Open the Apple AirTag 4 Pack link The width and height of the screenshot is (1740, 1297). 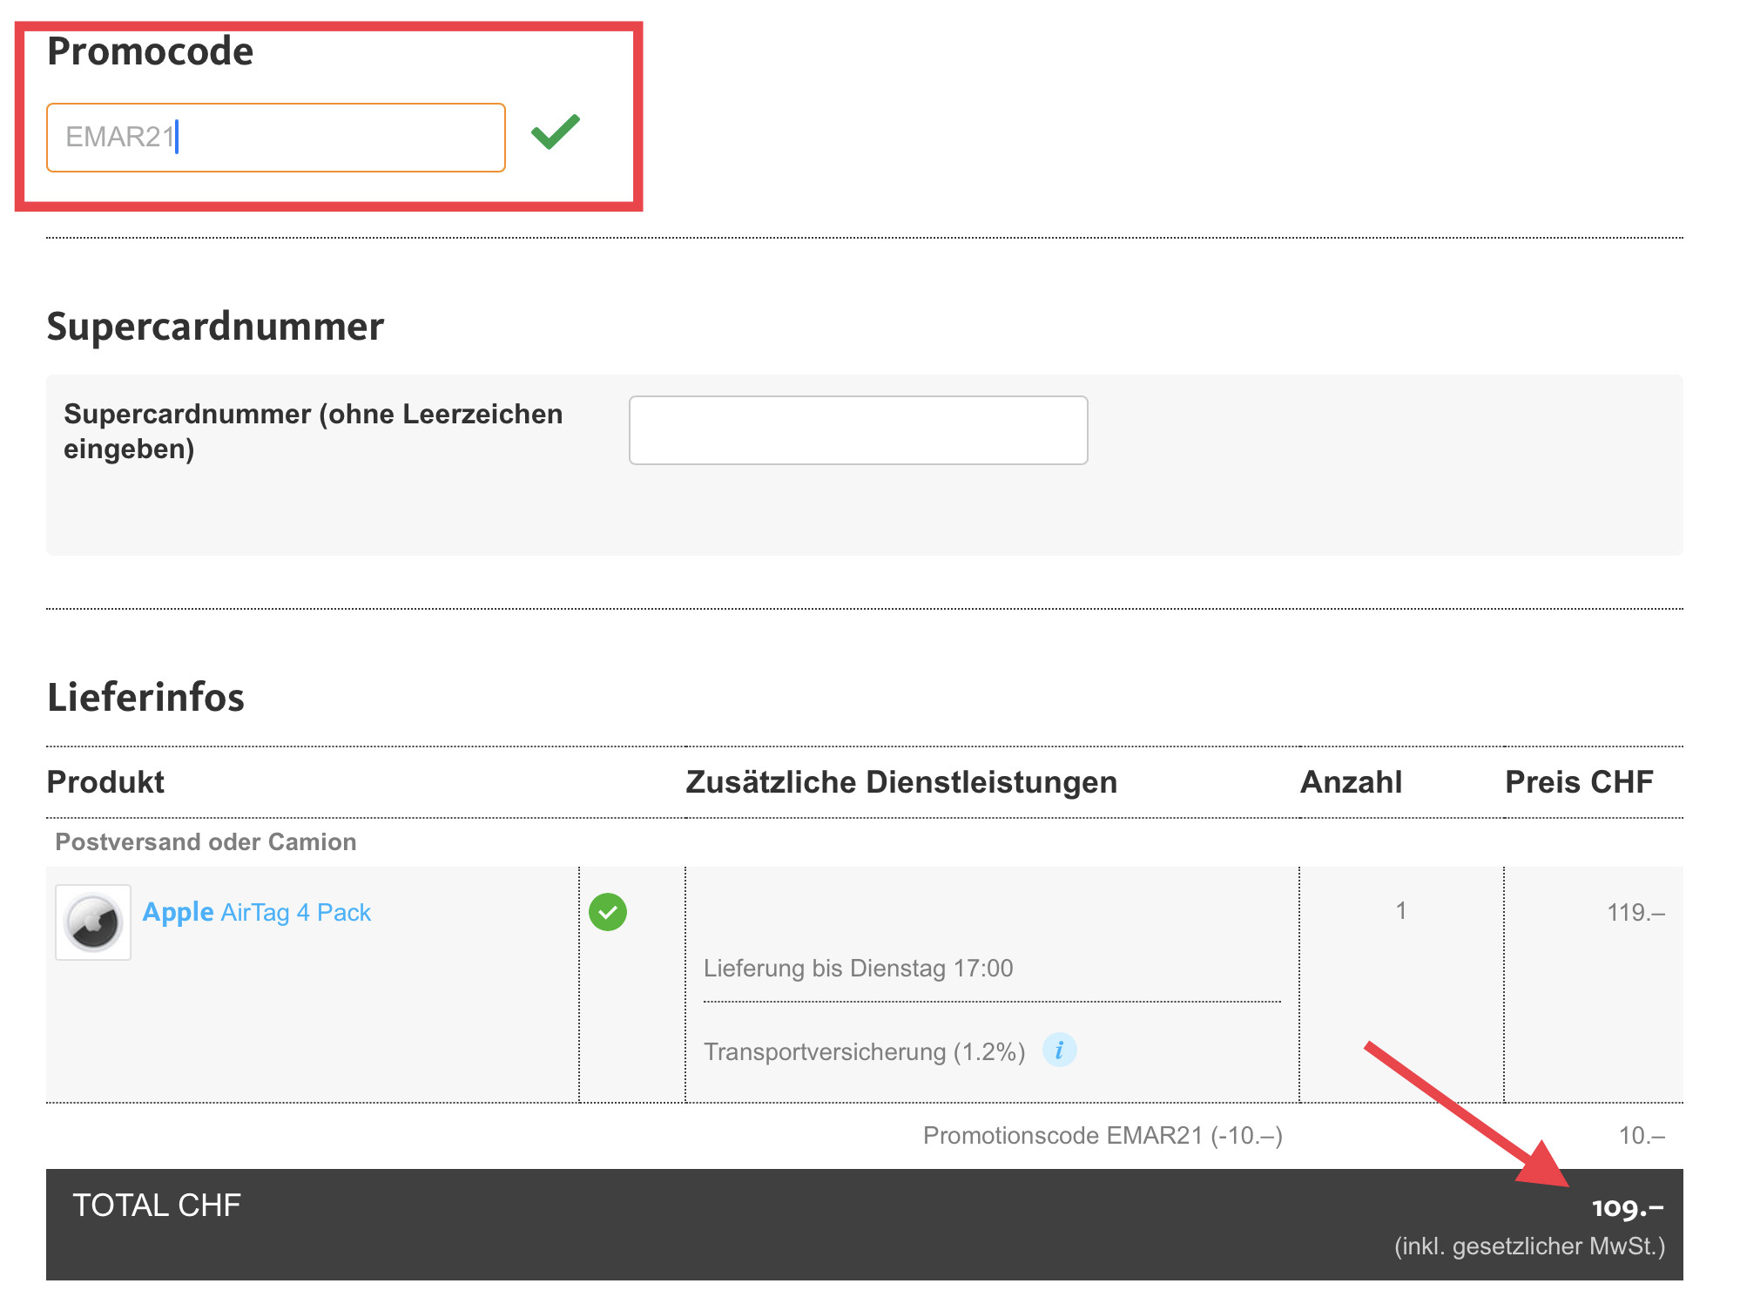(257, 912)
